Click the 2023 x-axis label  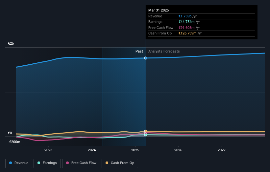point(48,150)
